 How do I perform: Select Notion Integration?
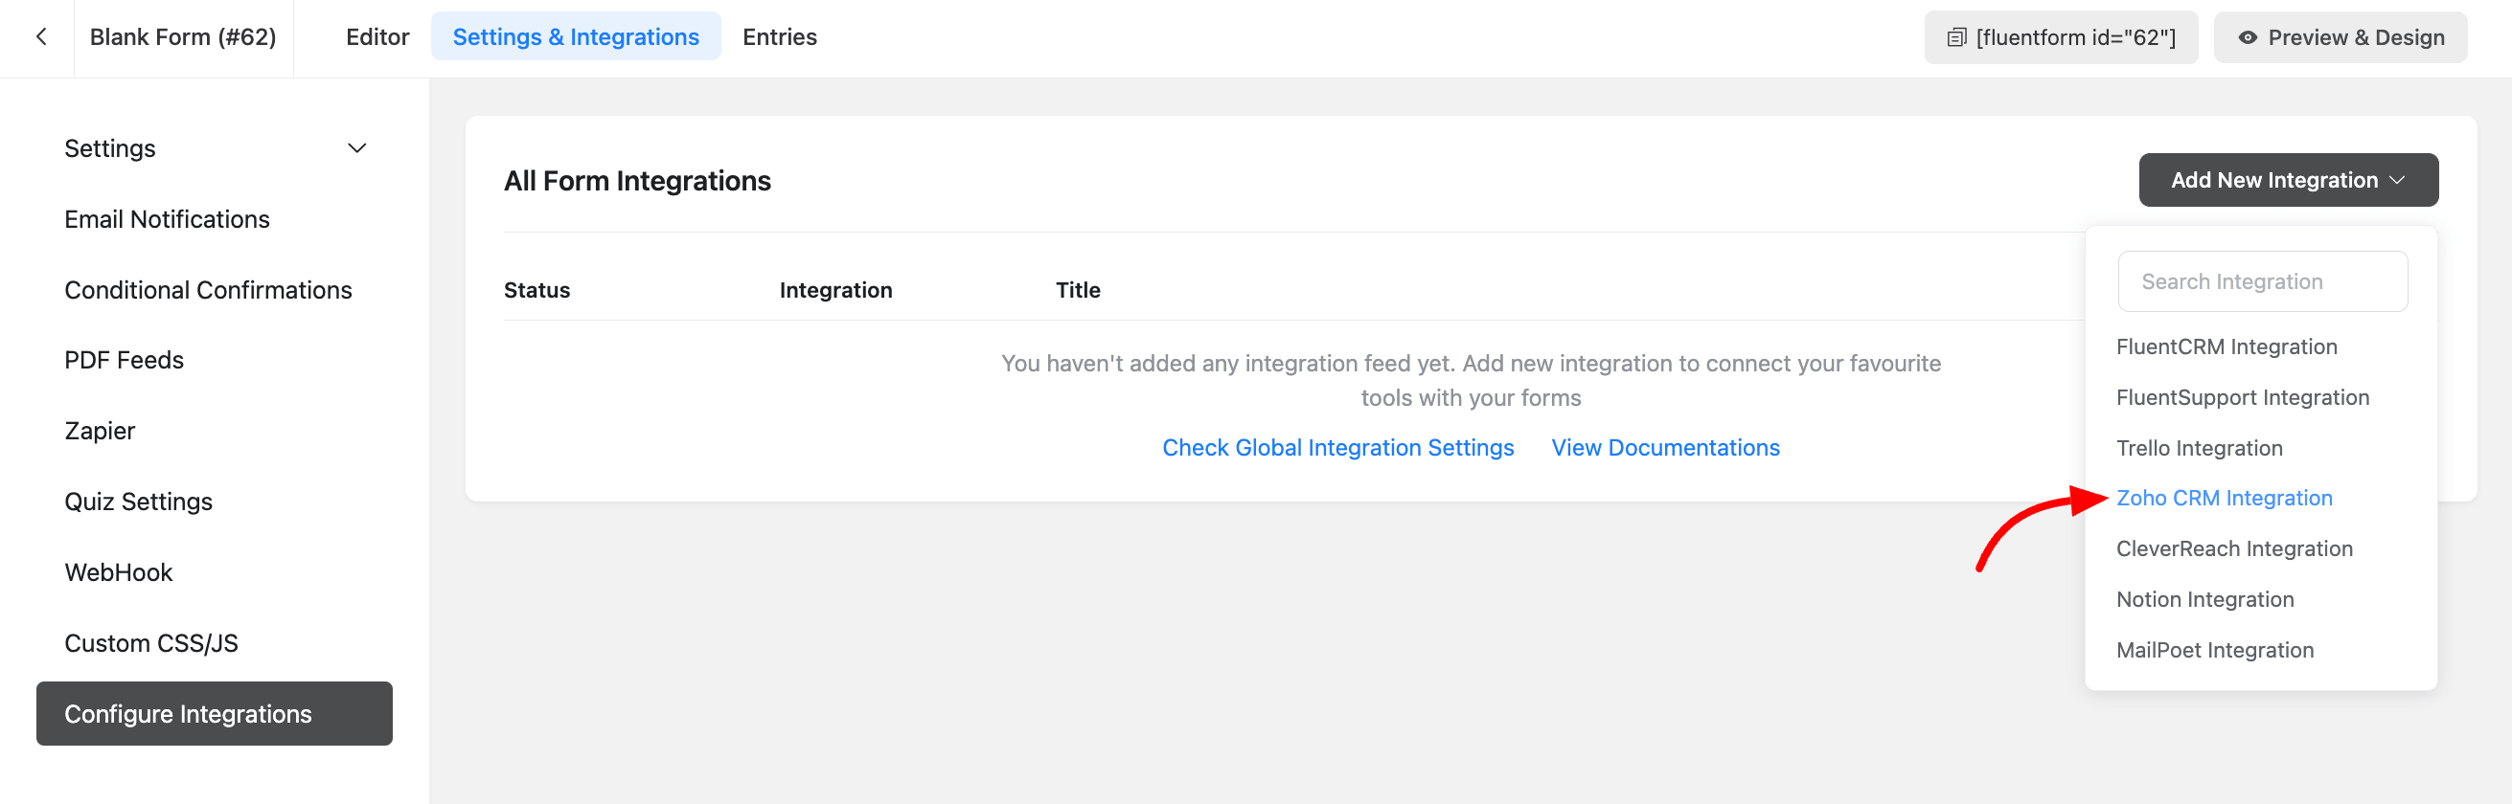pos(2204,599)
